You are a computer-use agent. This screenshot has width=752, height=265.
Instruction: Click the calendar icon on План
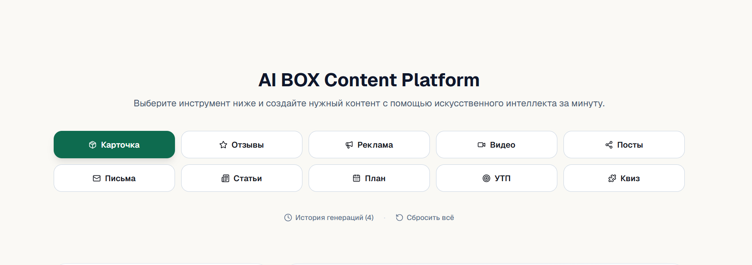click(357, 178)
